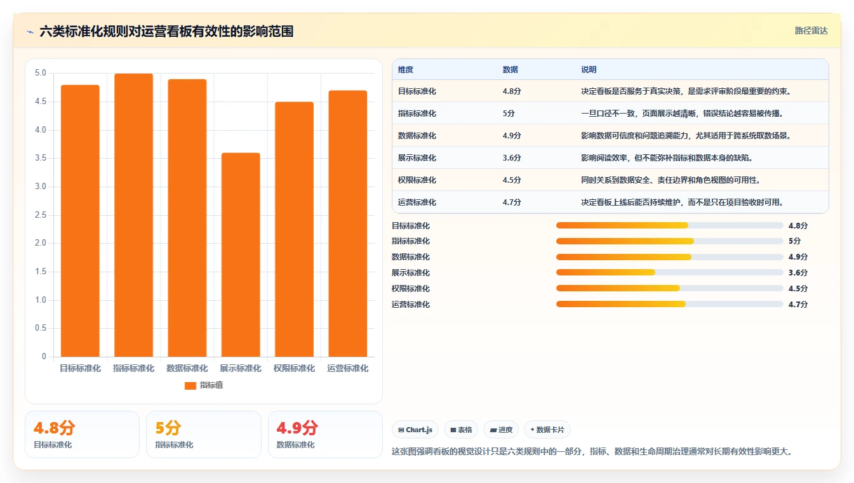Click the 权限标准化 bar in the chart

pyautogui.click(x=294, y=229)
